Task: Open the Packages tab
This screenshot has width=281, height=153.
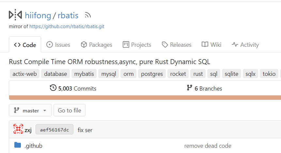Action: coord(96,45)
